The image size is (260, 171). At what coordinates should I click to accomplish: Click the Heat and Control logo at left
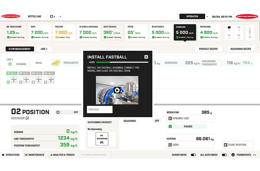(11, 16)
